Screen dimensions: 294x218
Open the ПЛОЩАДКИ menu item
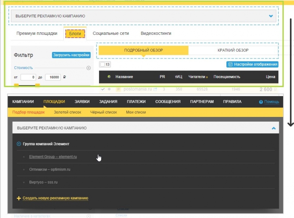pyautogui.click(x=54, y=101)
